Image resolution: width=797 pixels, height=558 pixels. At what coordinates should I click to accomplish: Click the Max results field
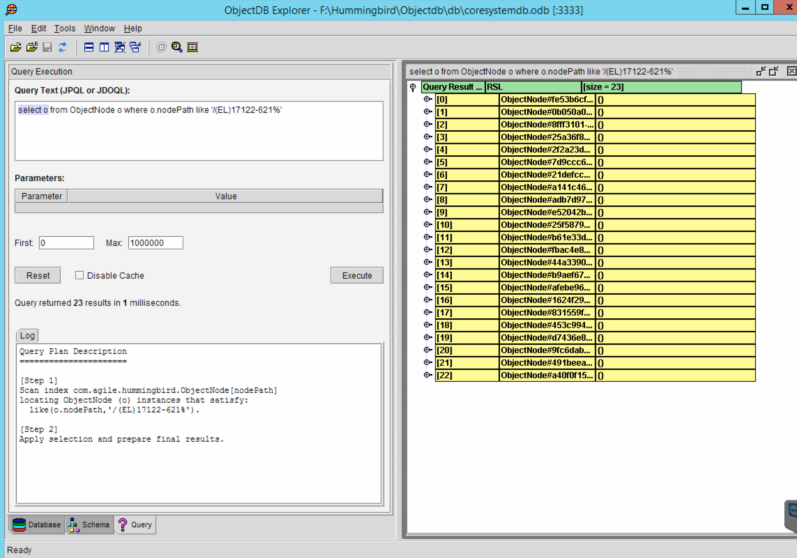[156, 243]
